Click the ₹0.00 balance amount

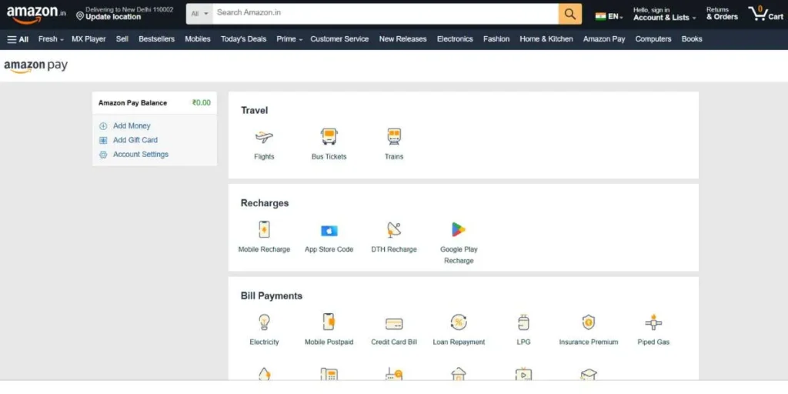click(201, 103)
